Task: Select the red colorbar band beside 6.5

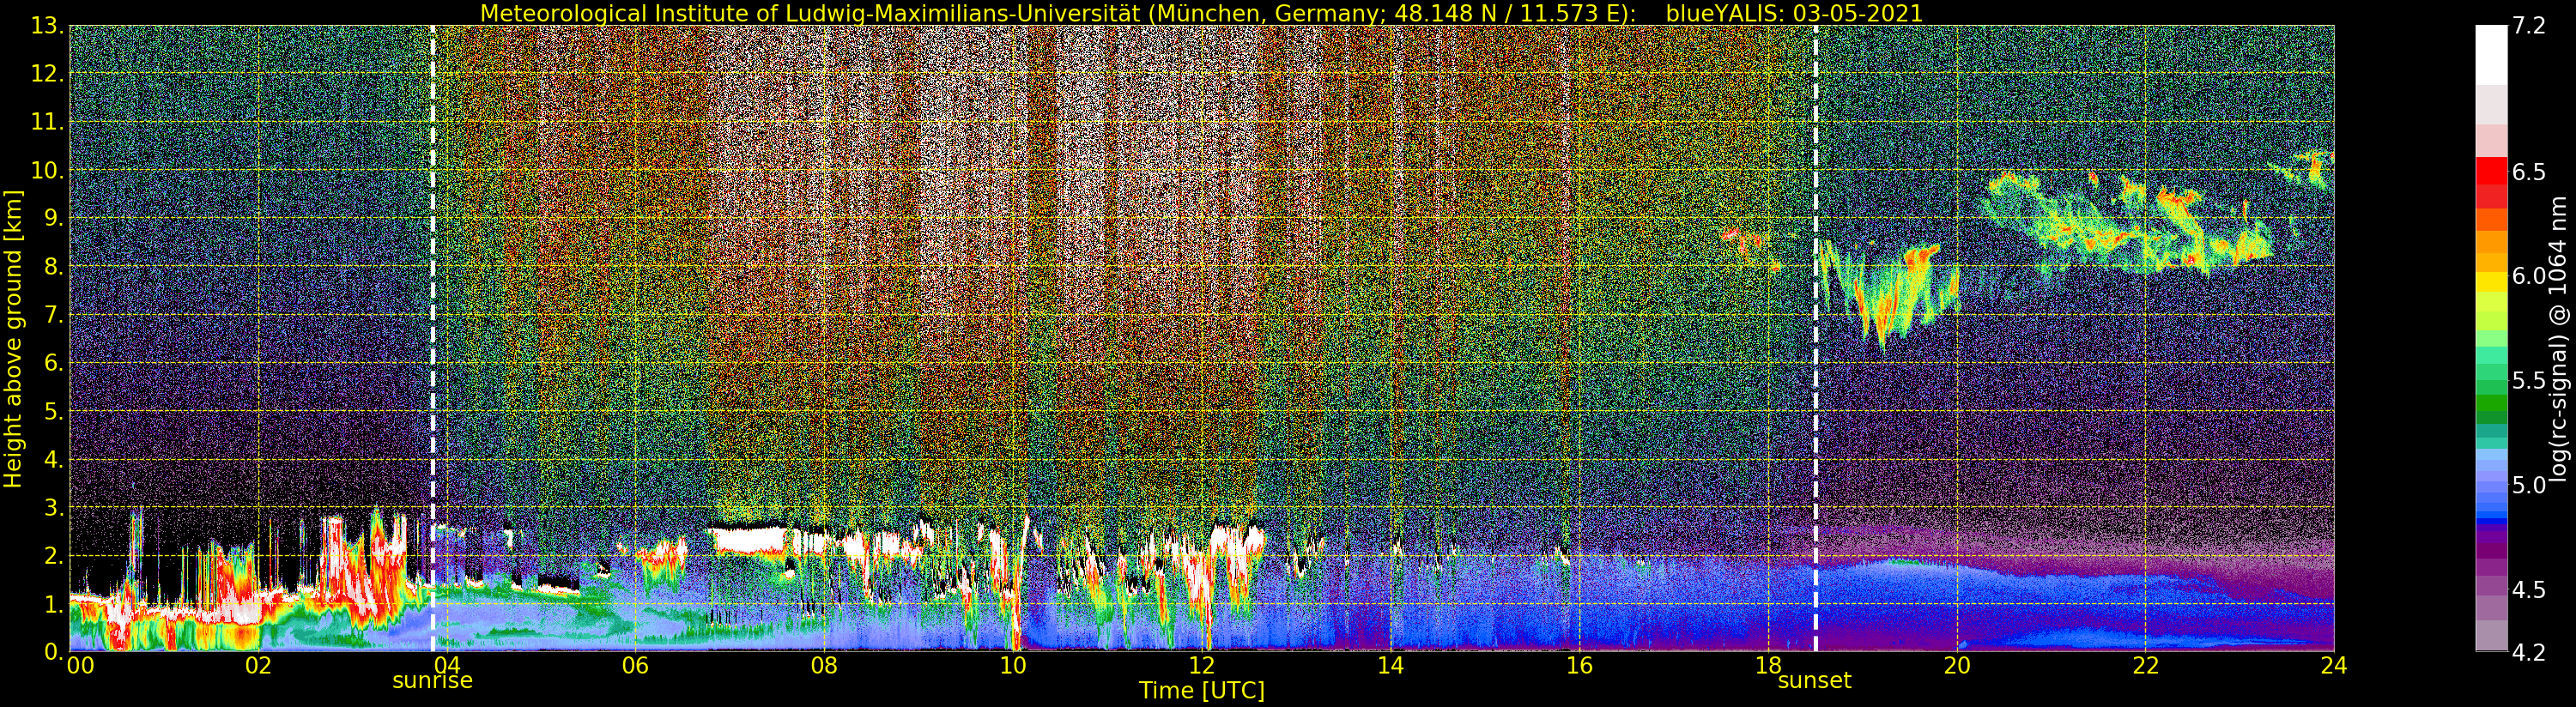Action: [x=2491, y=172]
